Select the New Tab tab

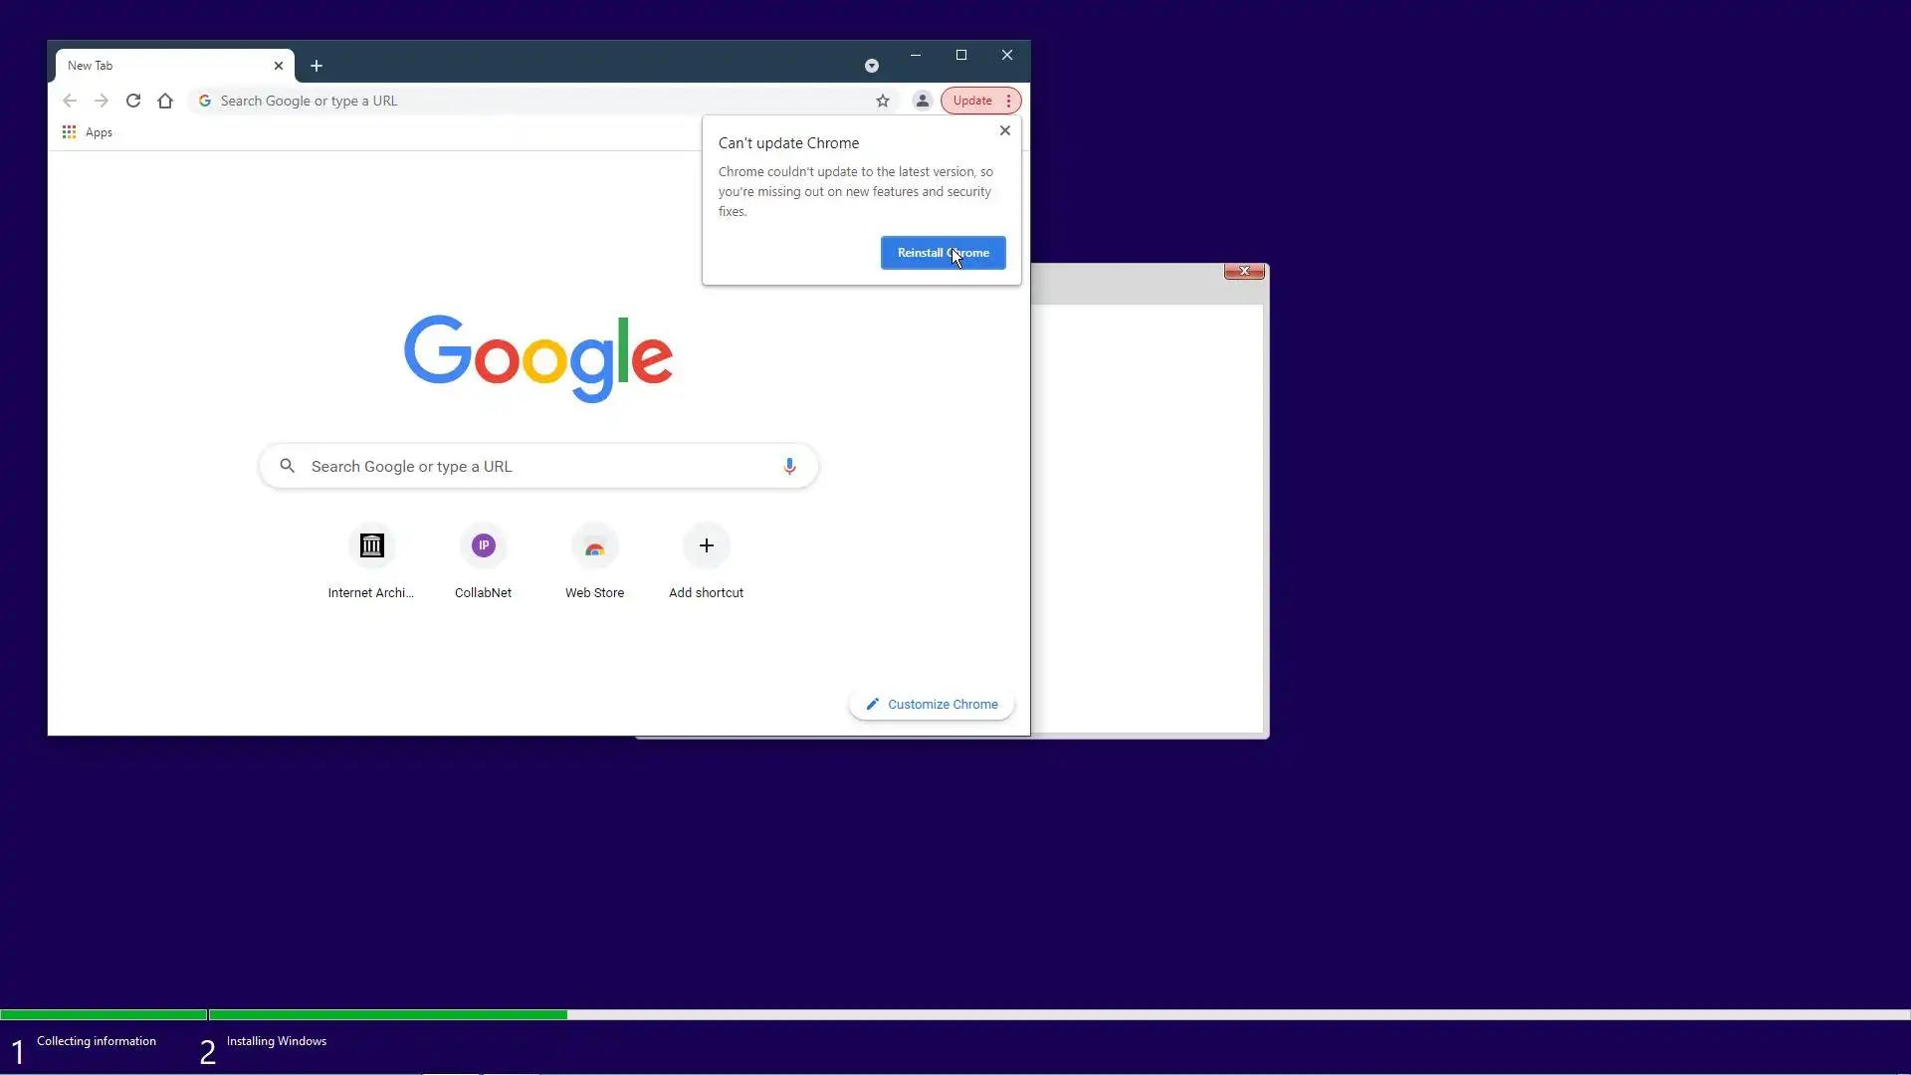(159, 66)
